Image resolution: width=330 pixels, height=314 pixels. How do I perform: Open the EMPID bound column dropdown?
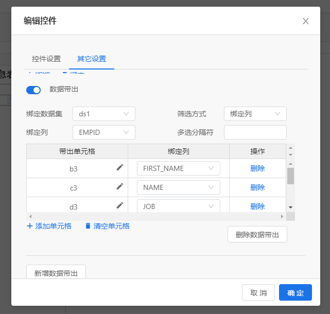[104, 132]
